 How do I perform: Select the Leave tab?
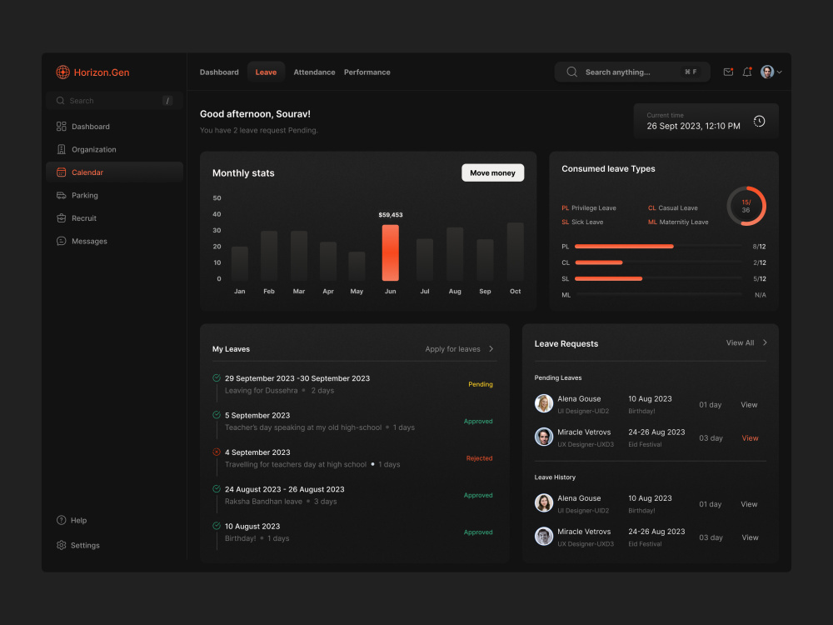pyautogui.click(x=266, y=72)
